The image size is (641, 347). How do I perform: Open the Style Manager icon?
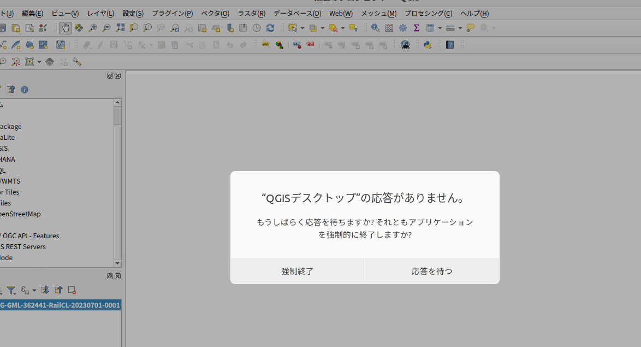pos(43,28)
